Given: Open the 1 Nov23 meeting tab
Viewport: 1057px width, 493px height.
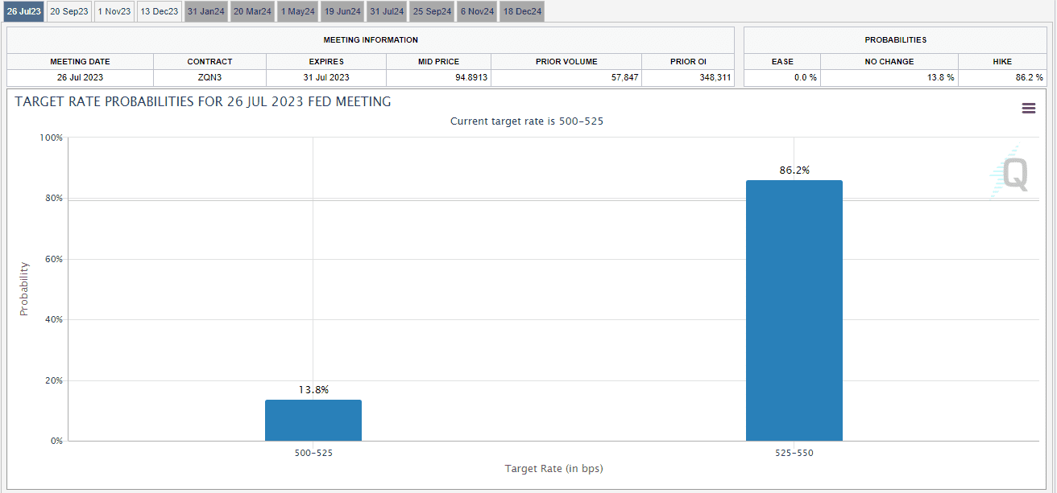Looking at the screenshot, I should 114,11.
